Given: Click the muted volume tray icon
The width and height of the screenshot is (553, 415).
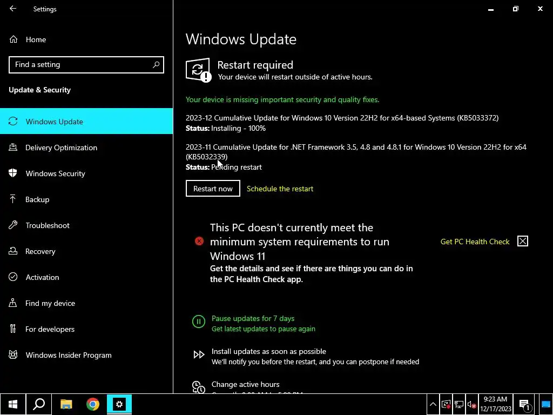Looking at the screenshot, I should pyautogui.click(x=471, y=405).
